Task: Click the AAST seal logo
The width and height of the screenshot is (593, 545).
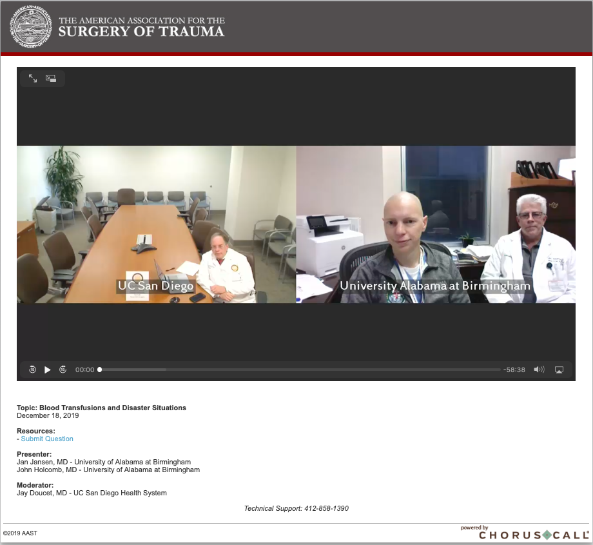Action: (x=31, y=26)
